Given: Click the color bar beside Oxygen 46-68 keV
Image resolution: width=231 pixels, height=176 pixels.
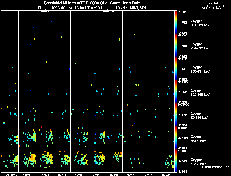Looking at the screenshot, I should tap(176, 161).
